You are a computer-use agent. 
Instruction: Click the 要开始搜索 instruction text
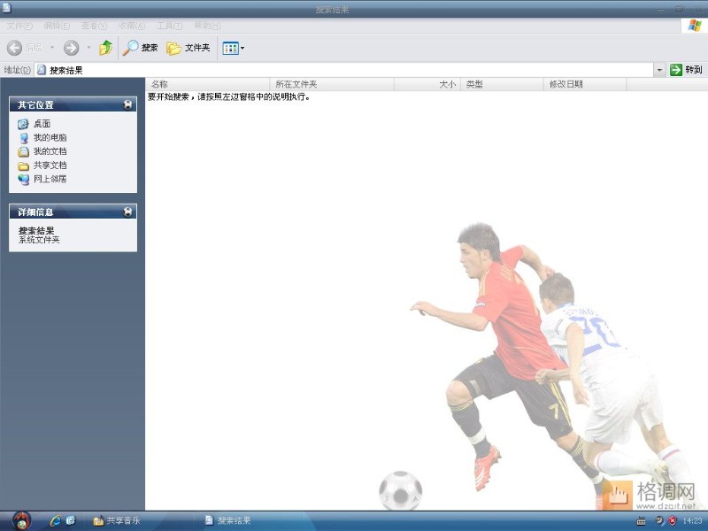point(229,96)
